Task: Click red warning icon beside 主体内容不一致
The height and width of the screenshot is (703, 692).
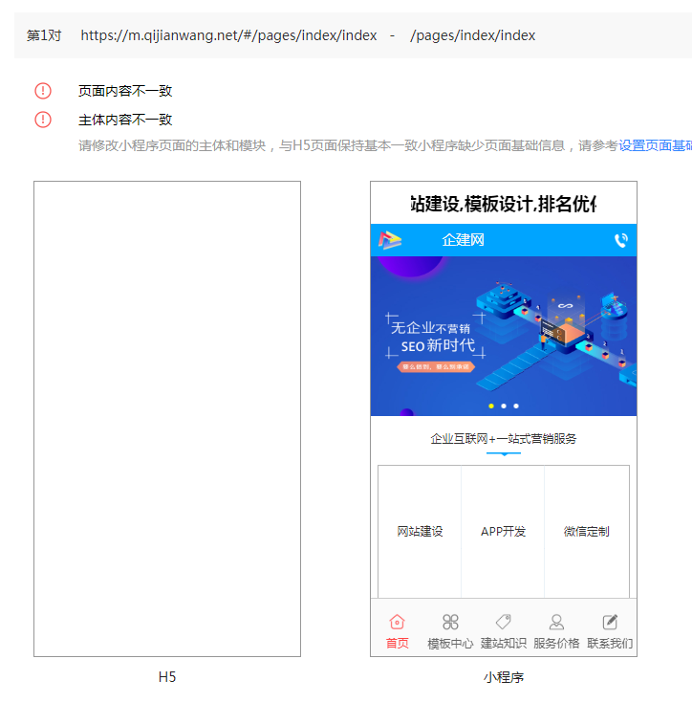Action: [43, 120]
